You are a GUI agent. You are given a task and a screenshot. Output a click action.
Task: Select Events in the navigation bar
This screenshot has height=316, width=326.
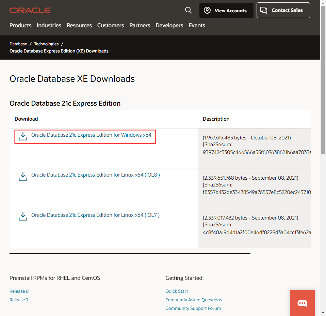pyautogui.click(x=197, y=25)
